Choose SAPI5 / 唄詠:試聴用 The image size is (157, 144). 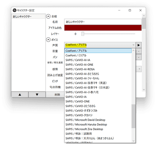tap(98, 134)
